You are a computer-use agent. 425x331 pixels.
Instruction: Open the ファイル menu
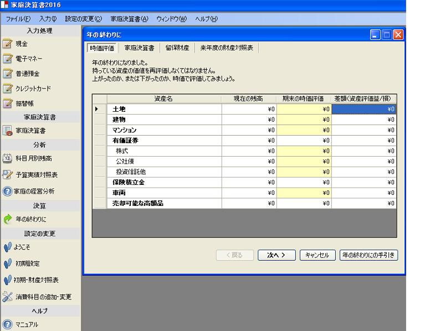[18, 19]
